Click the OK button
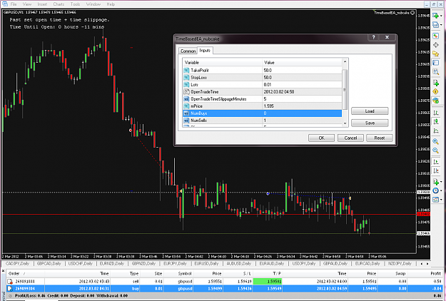This screenshot has width=446, height=301. (321, 138)
